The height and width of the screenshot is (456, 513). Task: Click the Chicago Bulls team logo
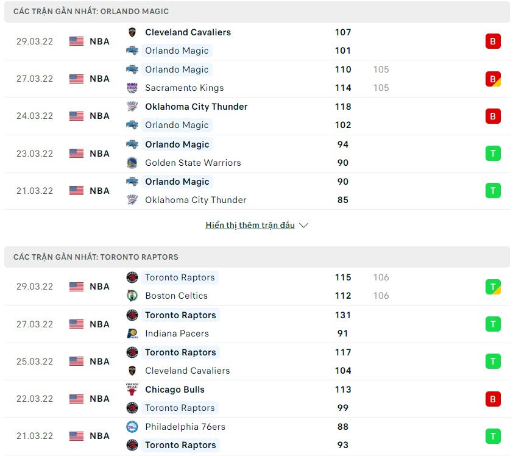tap(132, 390)
